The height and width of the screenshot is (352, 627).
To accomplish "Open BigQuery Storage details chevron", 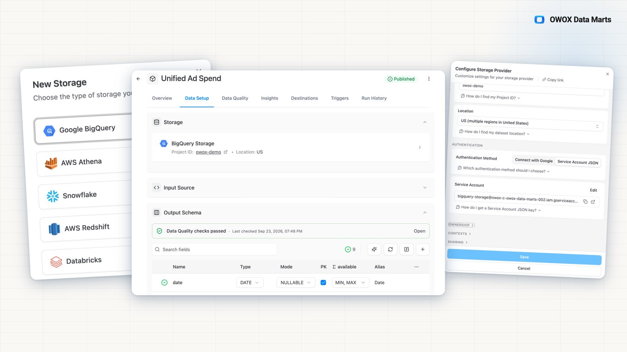I will tap(420, 148).
